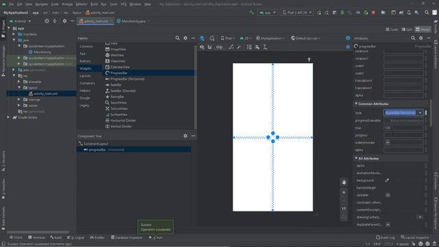The image size is (439, 247).
Task: Expand the Gradle Scripts node
Action: pyautogui.click(x=8, y=117)
